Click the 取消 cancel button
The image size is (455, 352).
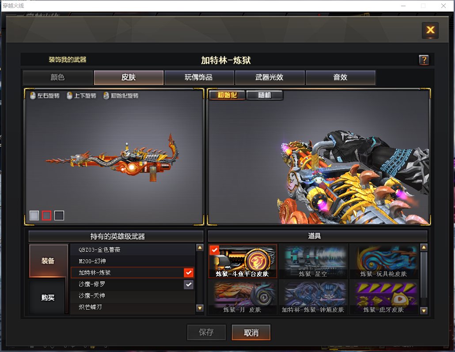(251, 332)
